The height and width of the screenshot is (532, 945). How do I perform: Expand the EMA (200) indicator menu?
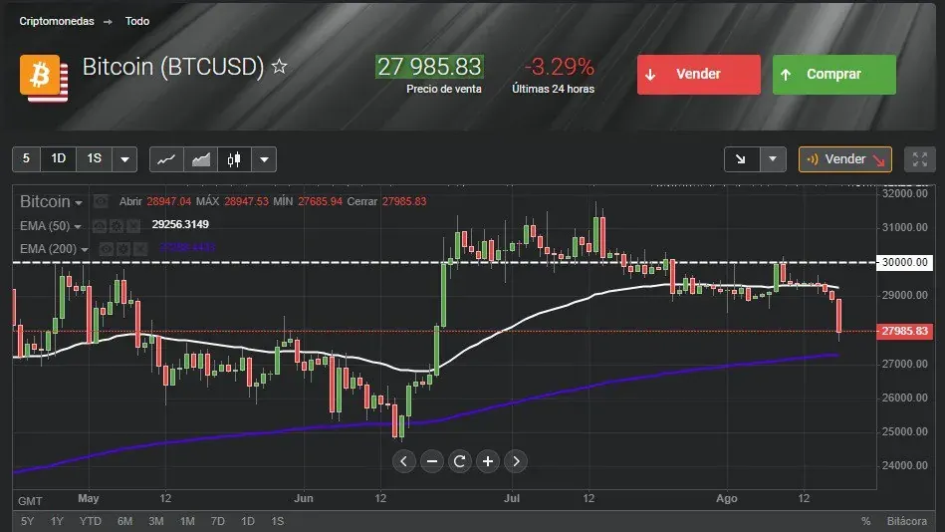[x=85, y=249]
